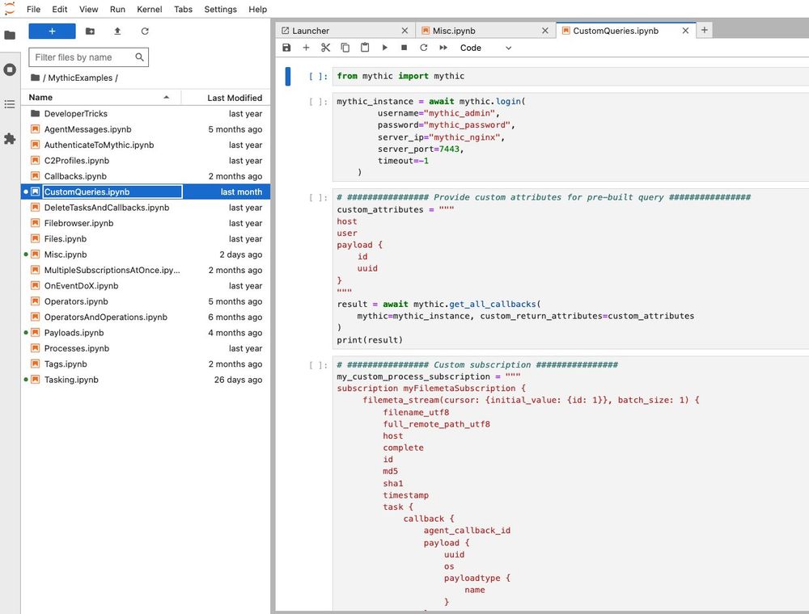Create a new folder in file browser

[x=90, y=32]
